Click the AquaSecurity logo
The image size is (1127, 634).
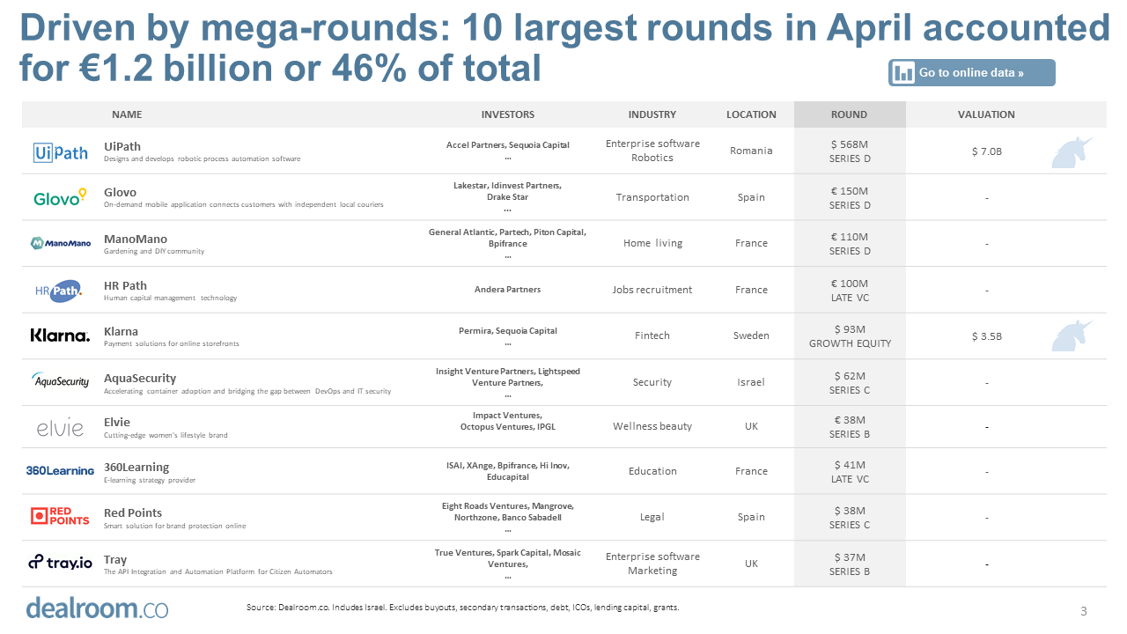[x=61, y=381]
